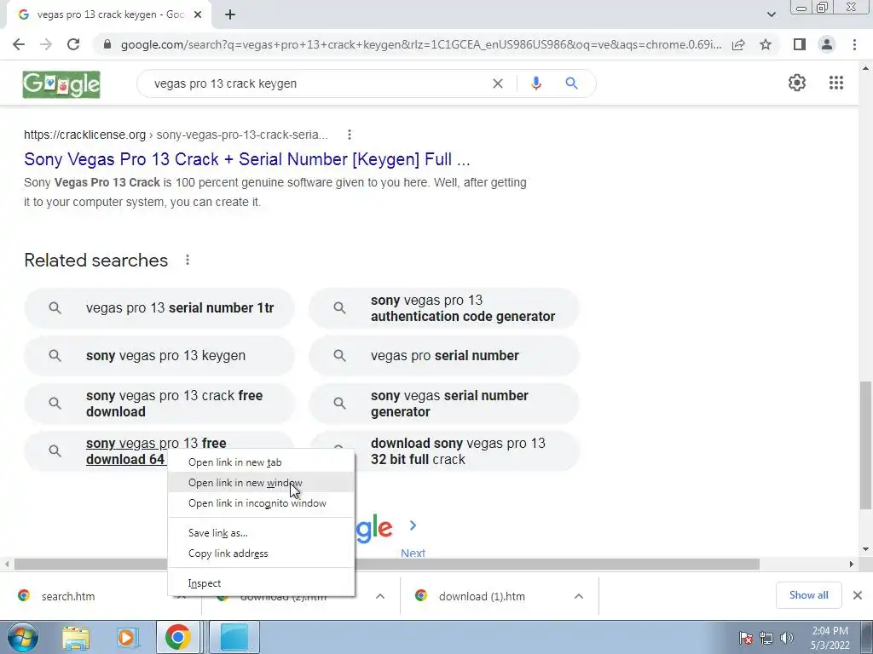This screenshot has width=873, height=654.
Task: Open the Windows Start menu
Action: pos(23,637)
